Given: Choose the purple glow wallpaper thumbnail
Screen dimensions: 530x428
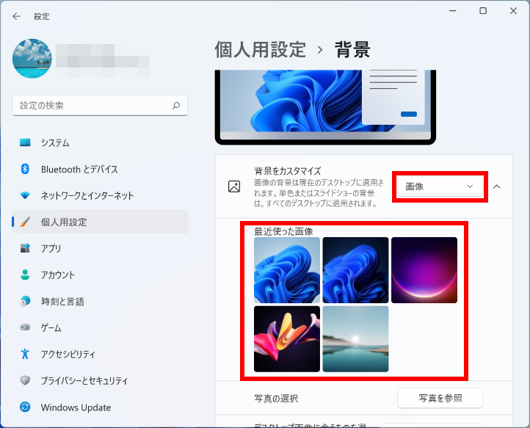Looking at the screenshot, I should tap(424, 270).
